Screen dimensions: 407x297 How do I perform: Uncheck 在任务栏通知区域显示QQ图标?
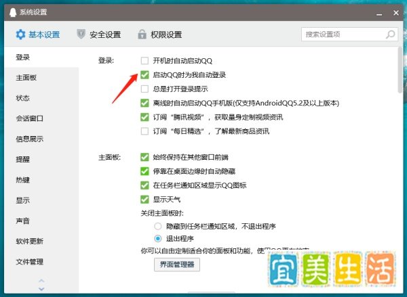(x=144, y=185)
